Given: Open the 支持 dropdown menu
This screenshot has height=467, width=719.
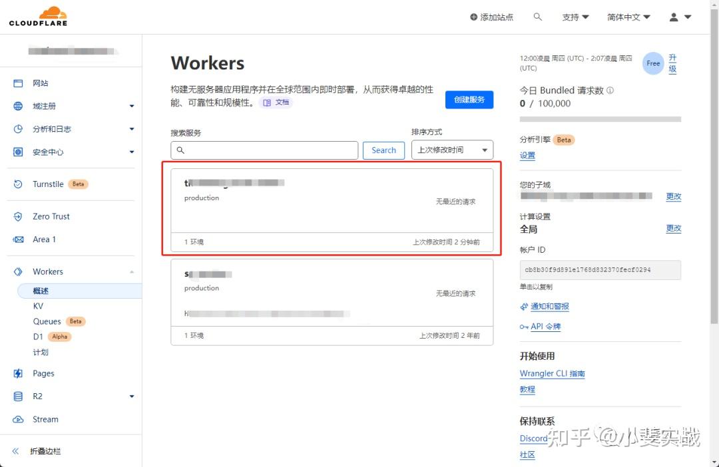Looking at the screenshot, I should tap(575, 17).
